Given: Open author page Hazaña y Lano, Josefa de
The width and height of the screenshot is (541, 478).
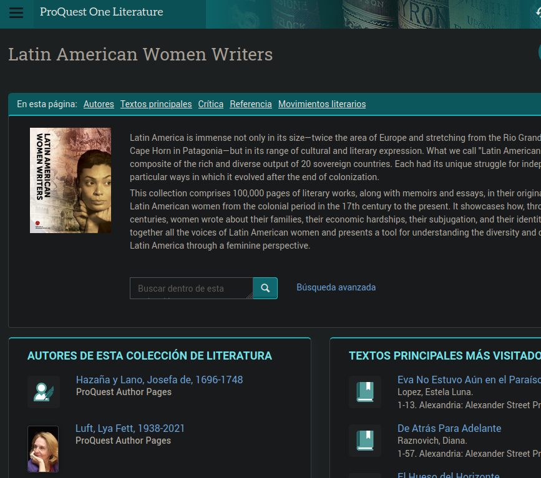Looking at the screenshot, I should point(159,380).
